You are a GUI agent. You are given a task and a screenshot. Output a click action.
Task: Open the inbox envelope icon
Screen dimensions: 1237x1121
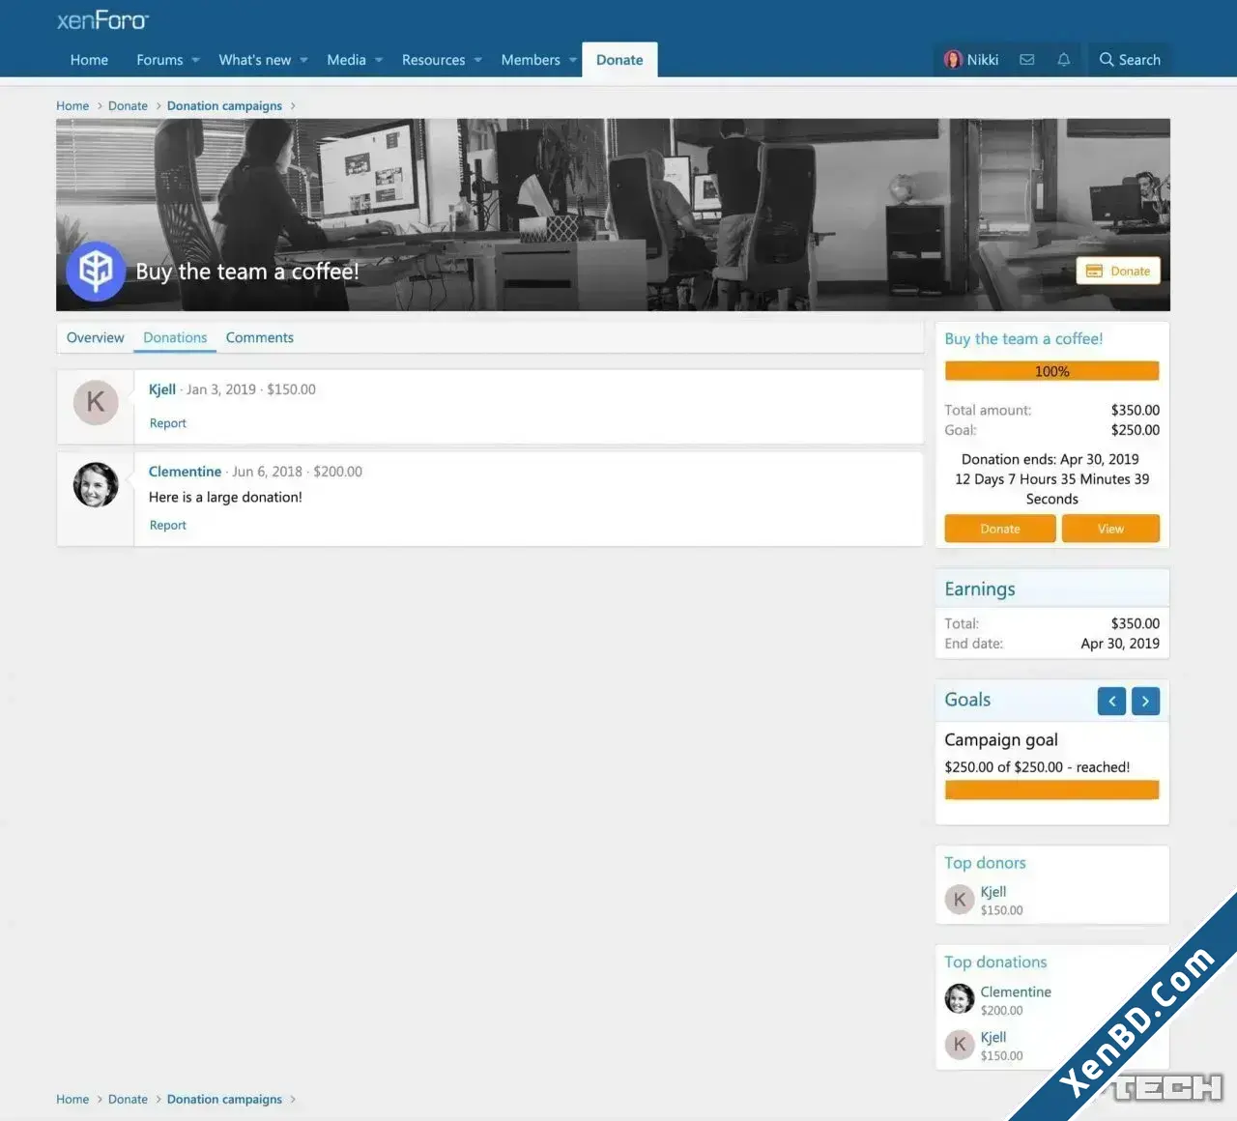1027,60
